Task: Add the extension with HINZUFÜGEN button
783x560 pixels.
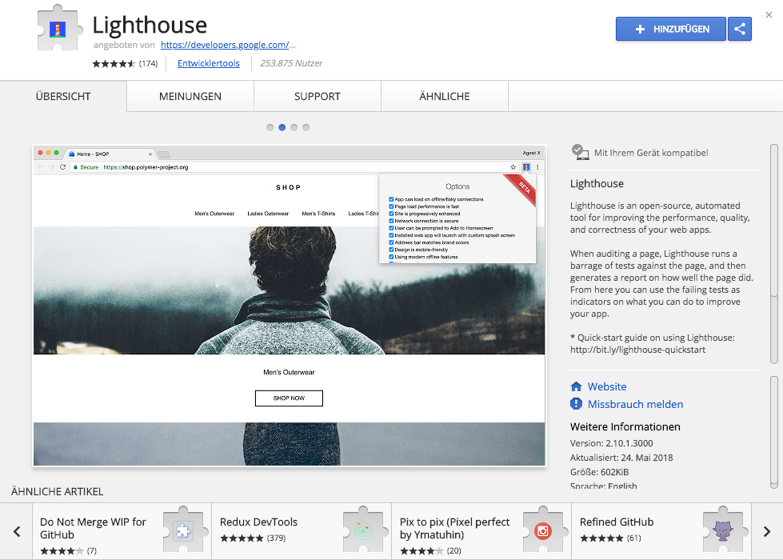Action: pyautogui.click(x=671, y=29)
